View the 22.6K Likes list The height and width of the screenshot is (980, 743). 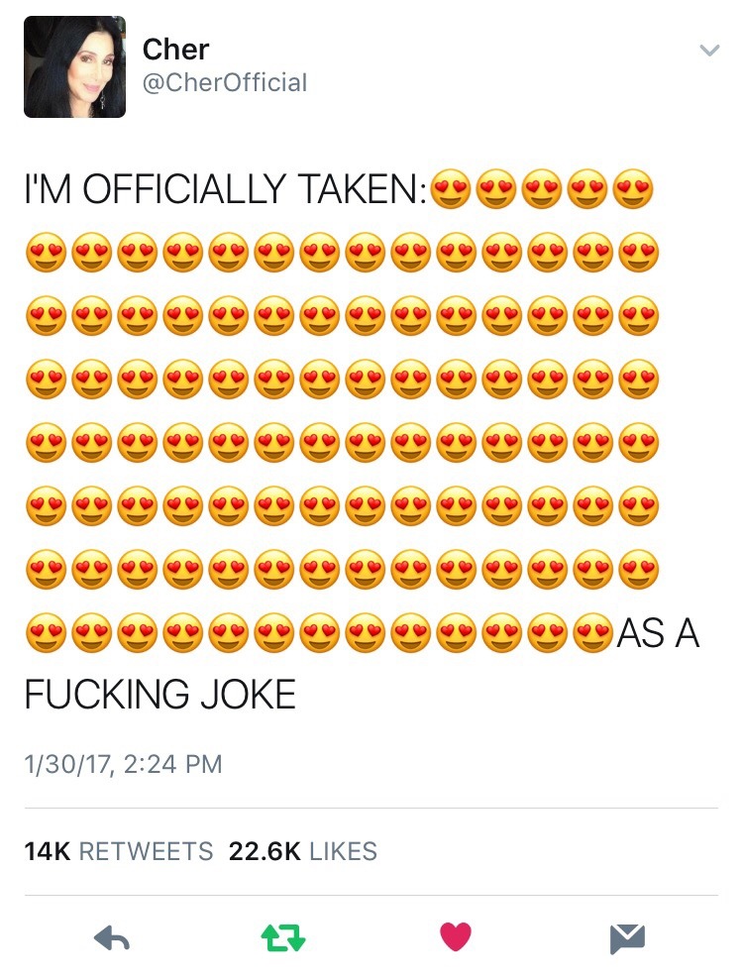click(303, 851)
